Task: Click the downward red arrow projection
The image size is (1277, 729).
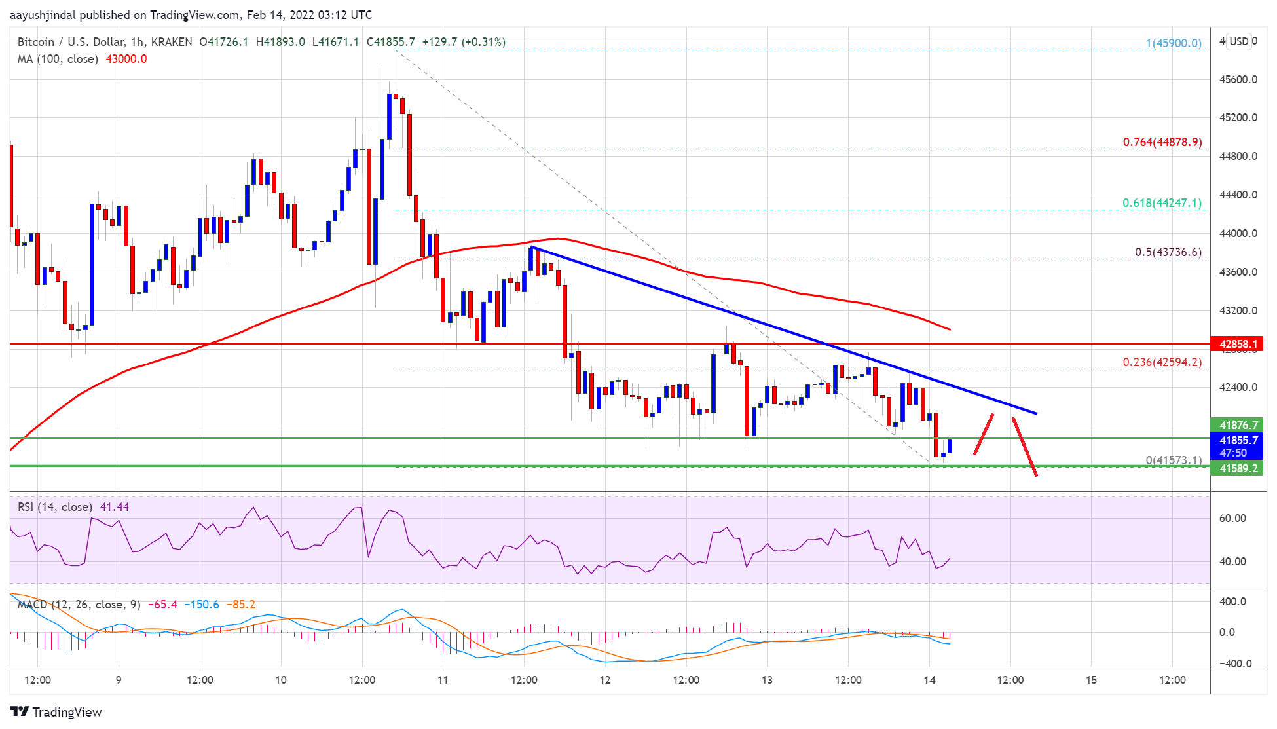Action: (1025, 447)
